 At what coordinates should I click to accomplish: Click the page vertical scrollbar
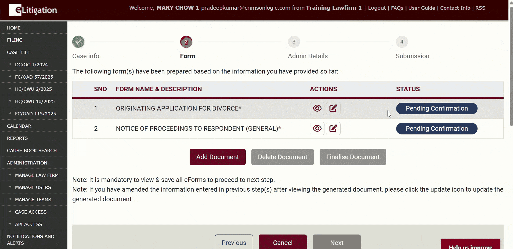coord(511,67)
